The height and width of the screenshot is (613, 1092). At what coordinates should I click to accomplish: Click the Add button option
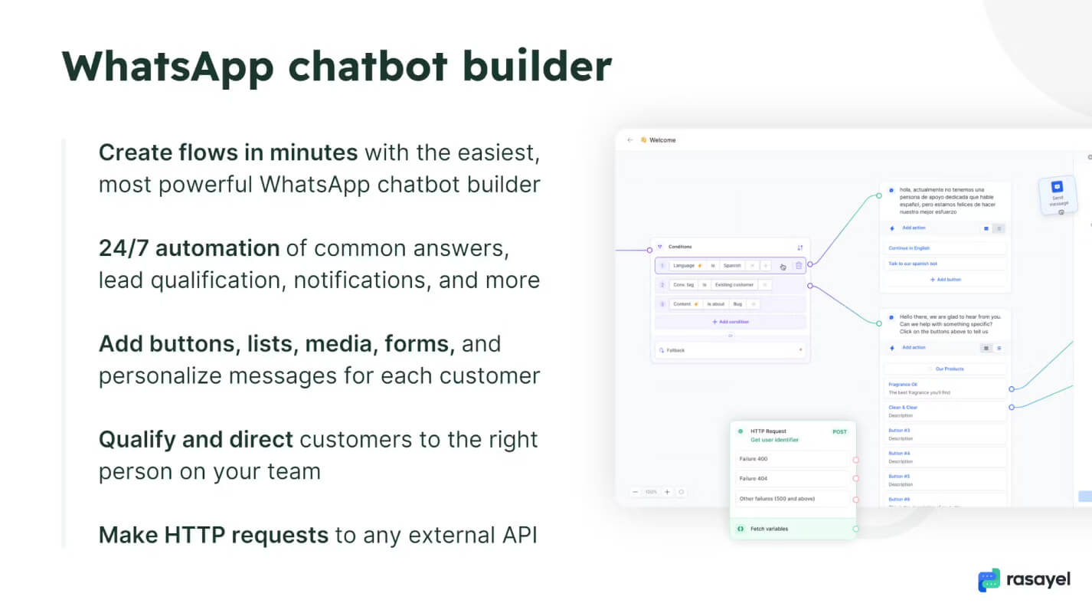945,280
